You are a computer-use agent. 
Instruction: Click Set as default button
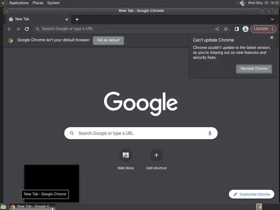[108, 40]
